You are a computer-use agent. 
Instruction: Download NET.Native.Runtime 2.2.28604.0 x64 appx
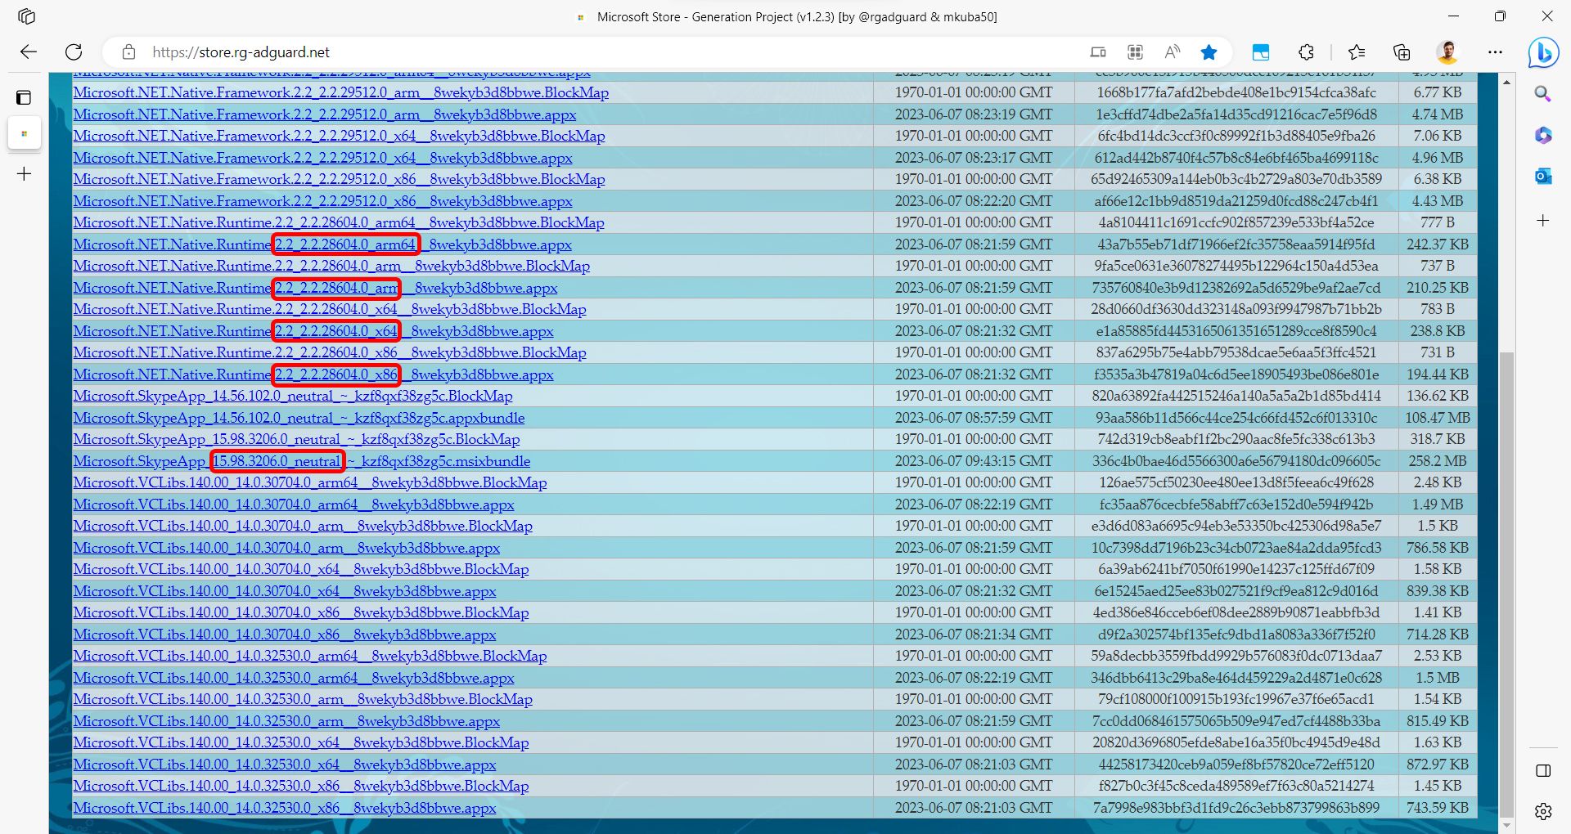(313, 331)
